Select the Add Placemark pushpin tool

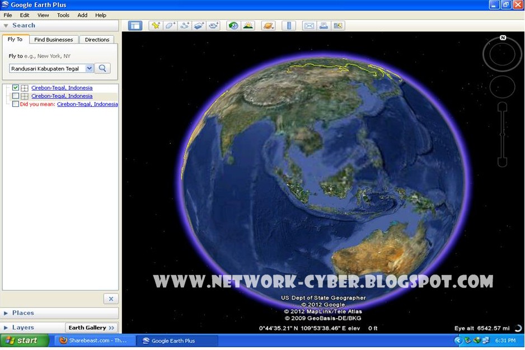pyautogui.click(x=156, y=25)
